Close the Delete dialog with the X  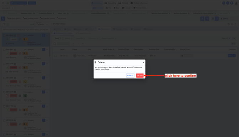[x=143, y=62]
